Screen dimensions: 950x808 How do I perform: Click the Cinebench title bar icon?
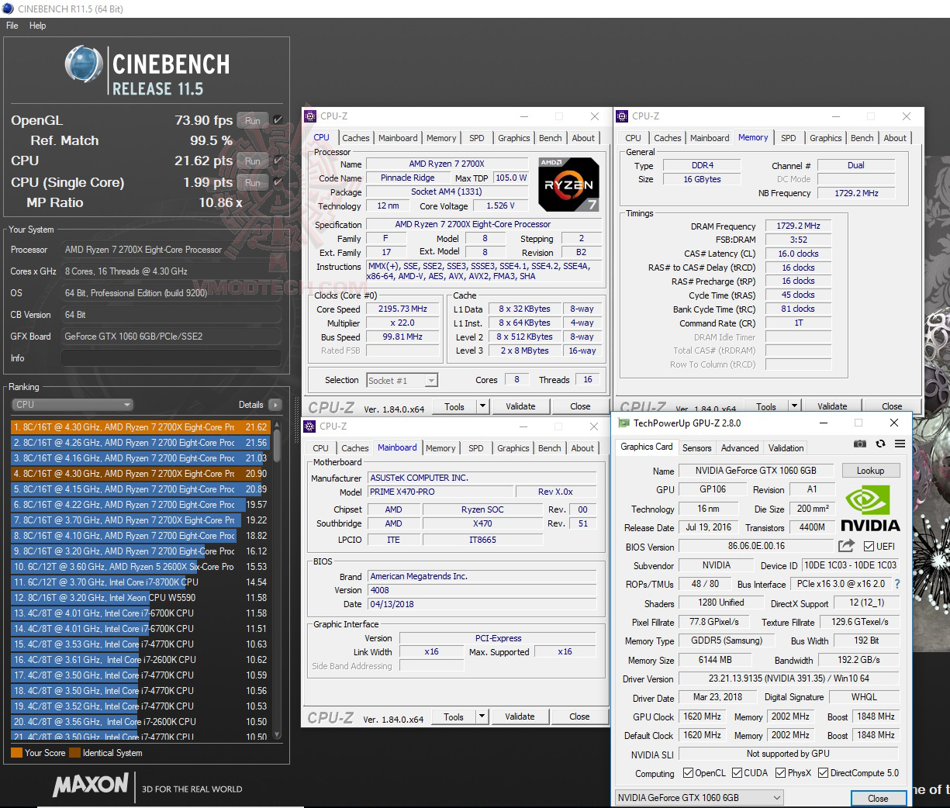tap(8, 9)
